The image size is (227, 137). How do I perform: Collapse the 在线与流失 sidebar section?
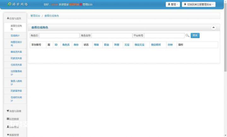[15, 19]
